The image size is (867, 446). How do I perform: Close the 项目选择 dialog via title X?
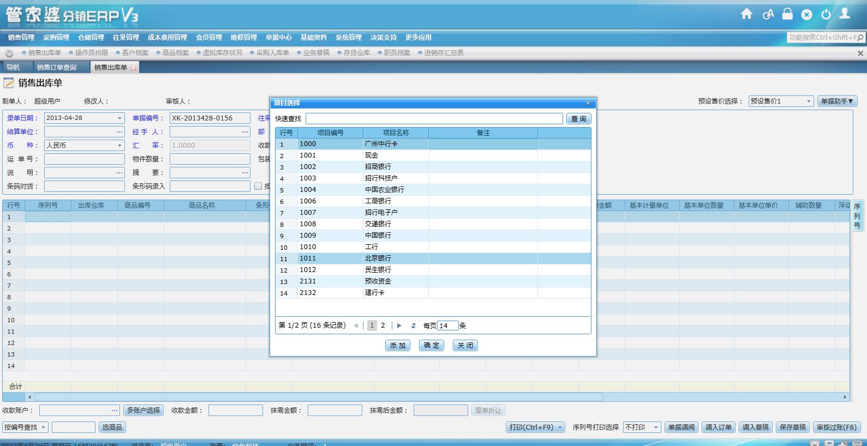click(588, 103)
